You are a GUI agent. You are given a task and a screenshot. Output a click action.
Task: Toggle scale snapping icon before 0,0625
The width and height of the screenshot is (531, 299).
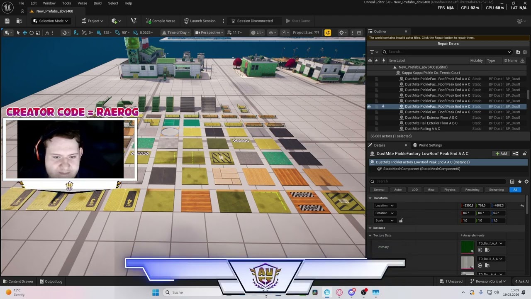[x=136, y=32]
